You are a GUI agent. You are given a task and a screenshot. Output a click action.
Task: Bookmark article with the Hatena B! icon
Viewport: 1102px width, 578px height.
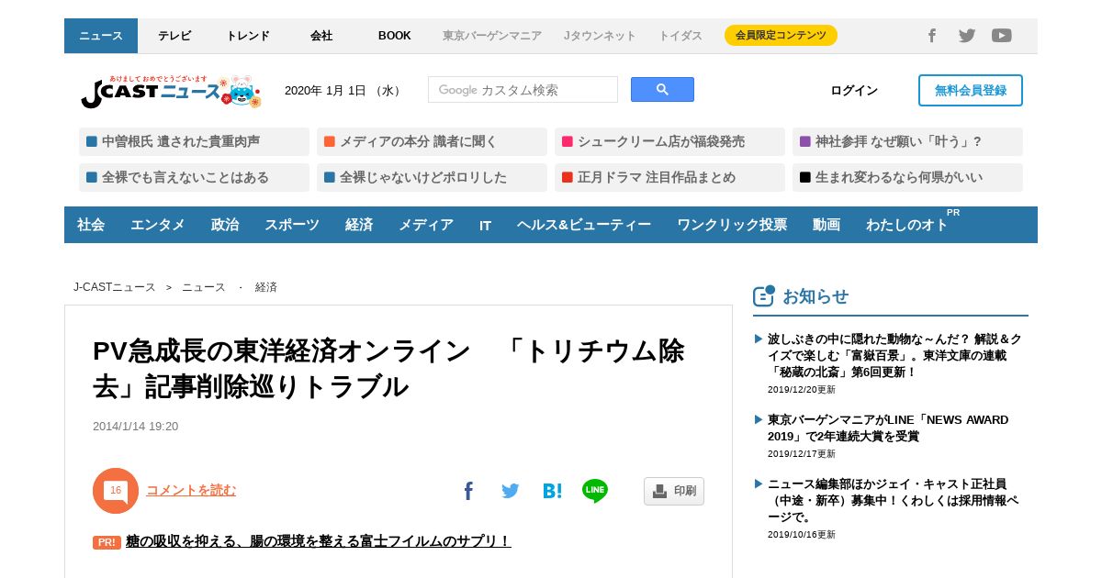(x=552, y=491)
